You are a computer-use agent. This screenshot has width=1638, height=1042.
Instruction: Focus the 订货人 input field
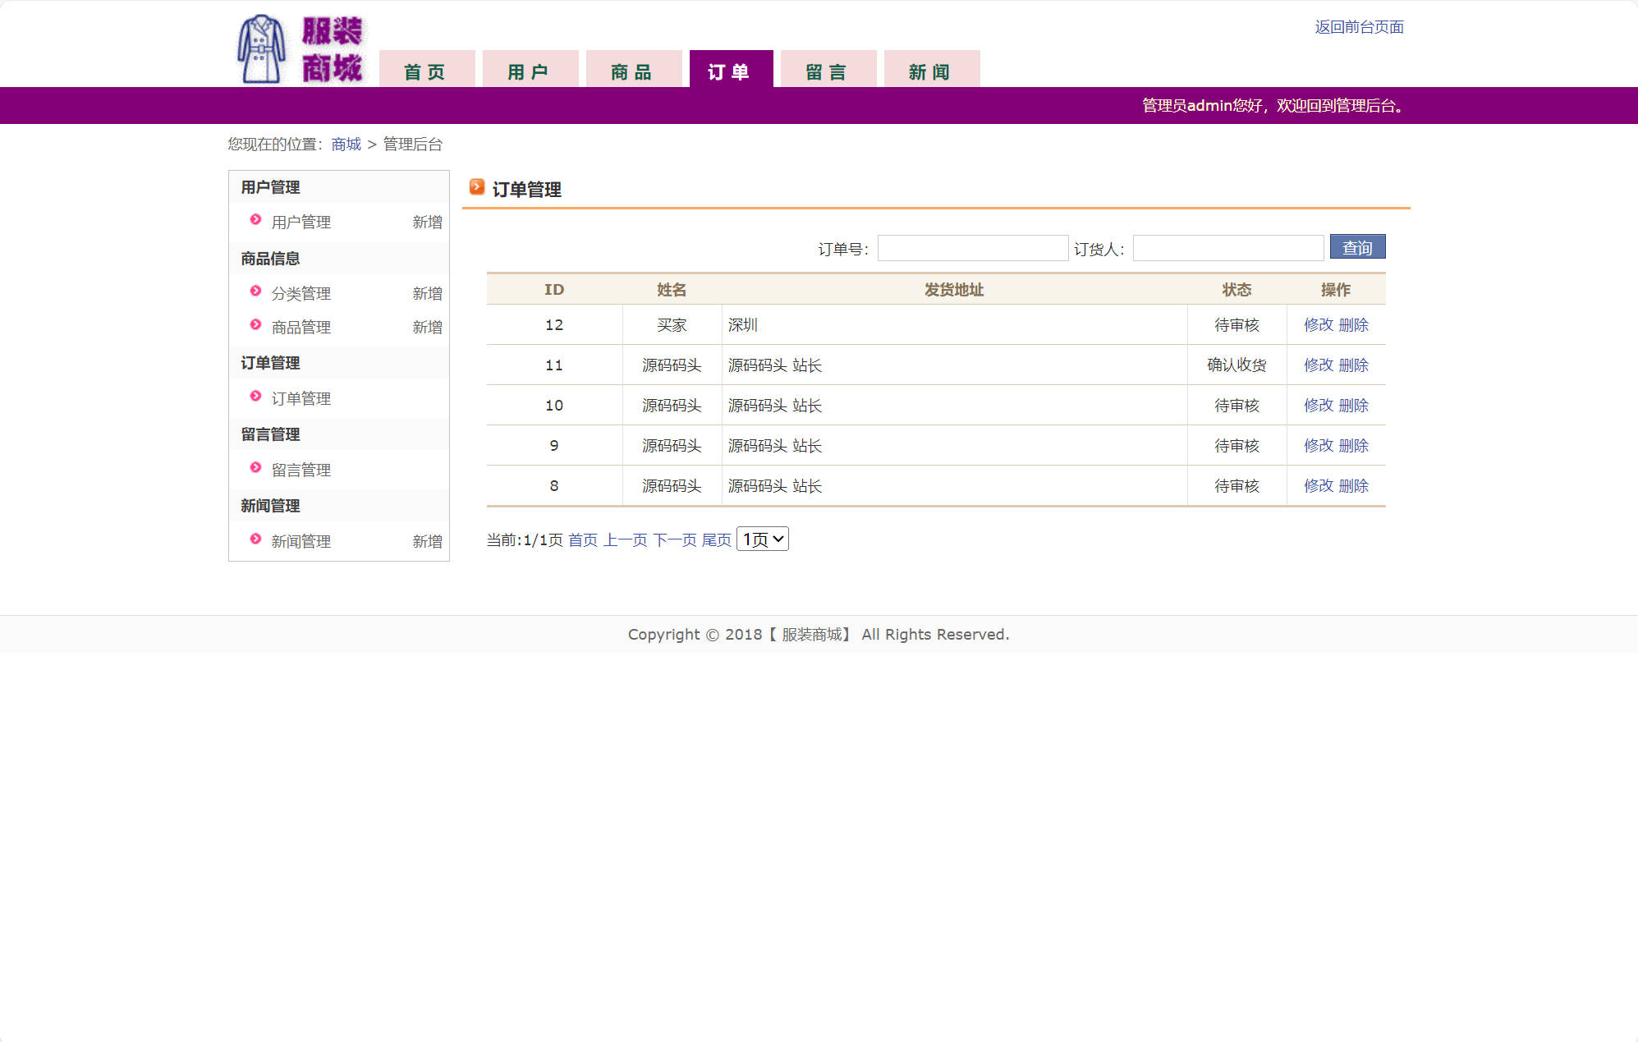[1227, 248]
